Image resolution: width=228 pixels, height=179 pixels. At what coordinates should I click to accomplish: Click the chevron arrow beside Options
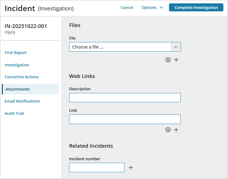(161, 8)
